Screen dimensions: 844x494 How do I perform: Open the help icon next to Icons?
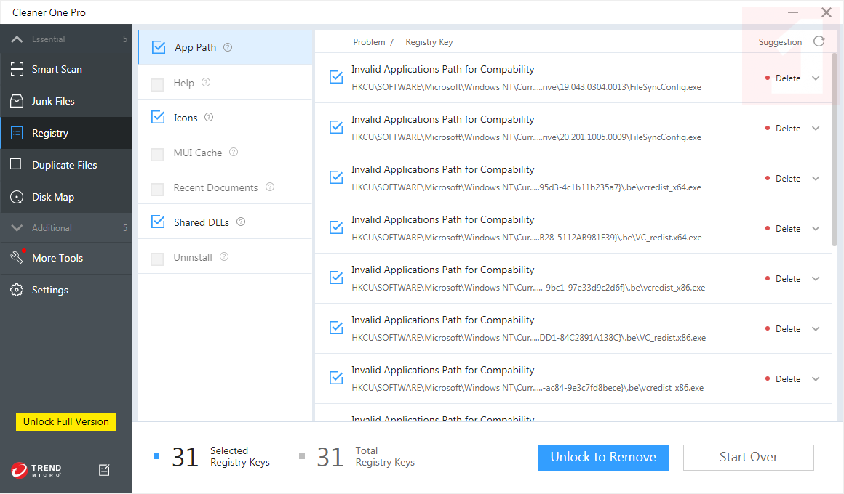209,117
